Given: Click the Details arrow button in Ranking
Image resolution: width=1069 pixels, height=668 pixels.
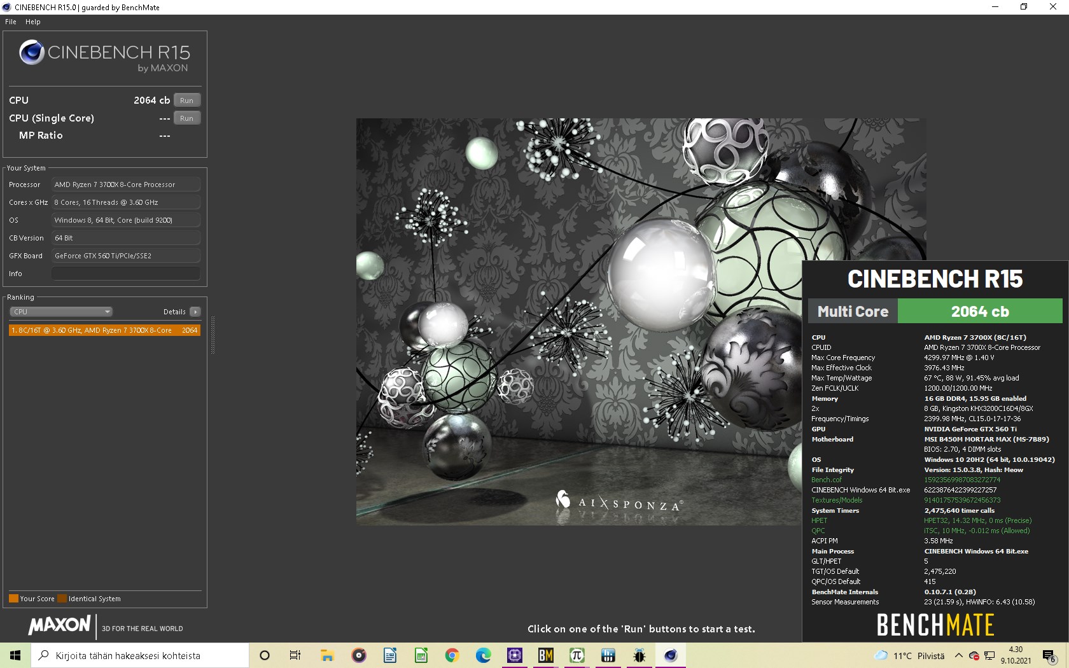Looking at the screenshot, I should 195,312.
